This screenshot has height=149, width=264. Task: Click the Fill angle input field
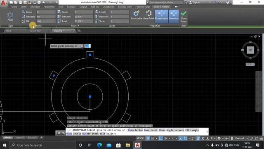coord(46,21)
